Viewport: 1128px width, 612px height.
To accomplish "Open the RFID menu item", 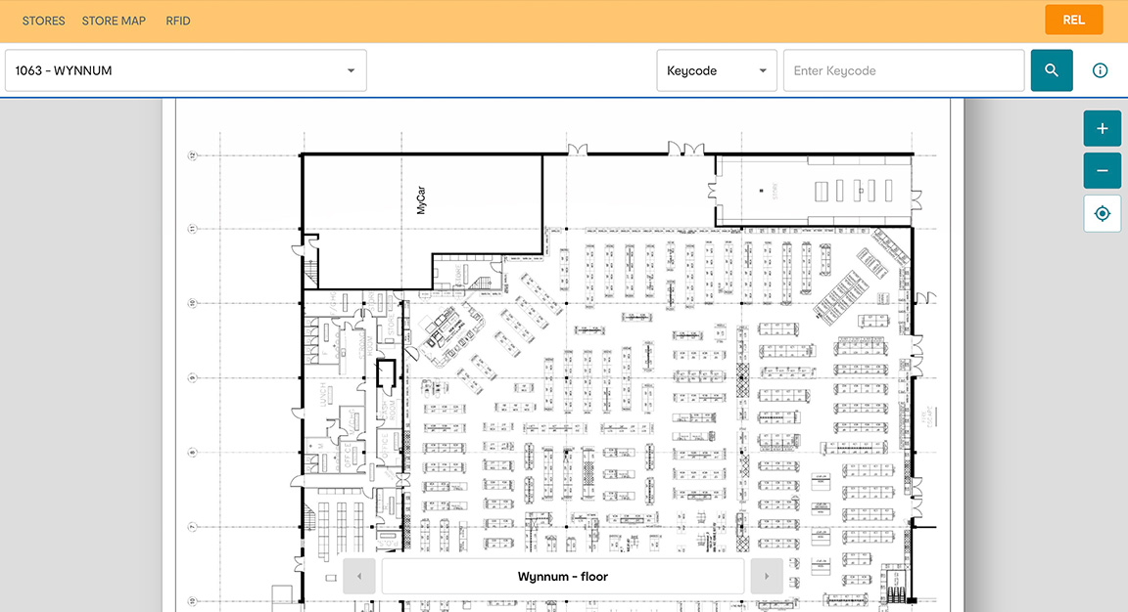I will [x=178, y=21].
